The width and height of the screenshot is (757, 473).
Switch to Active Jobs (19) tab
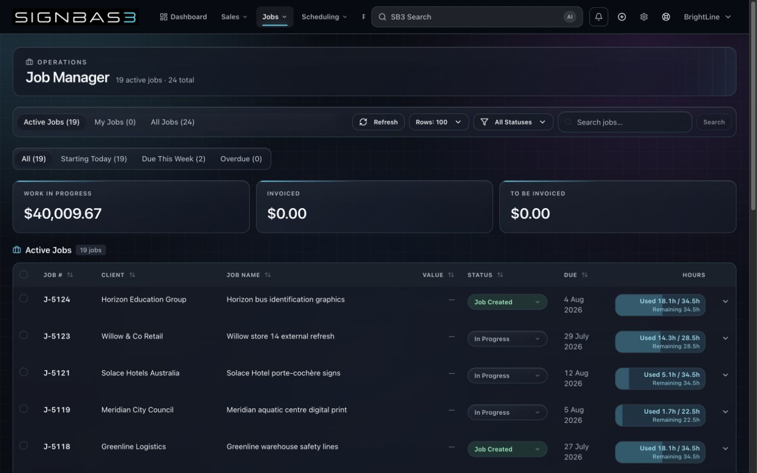(x=52, y=122)
